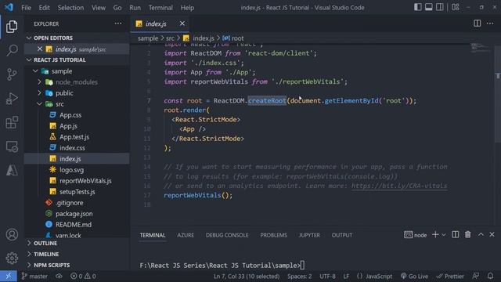Viewport: 501px width, 282px height.
Task: Open Source Control view
Action: click(x=12, y=74)
